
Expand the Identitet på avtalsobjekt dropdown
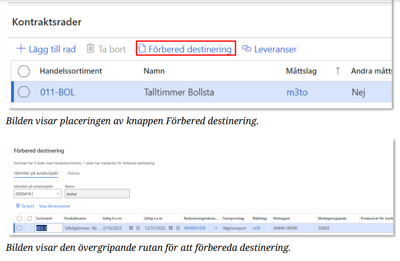tap(56, 193)
